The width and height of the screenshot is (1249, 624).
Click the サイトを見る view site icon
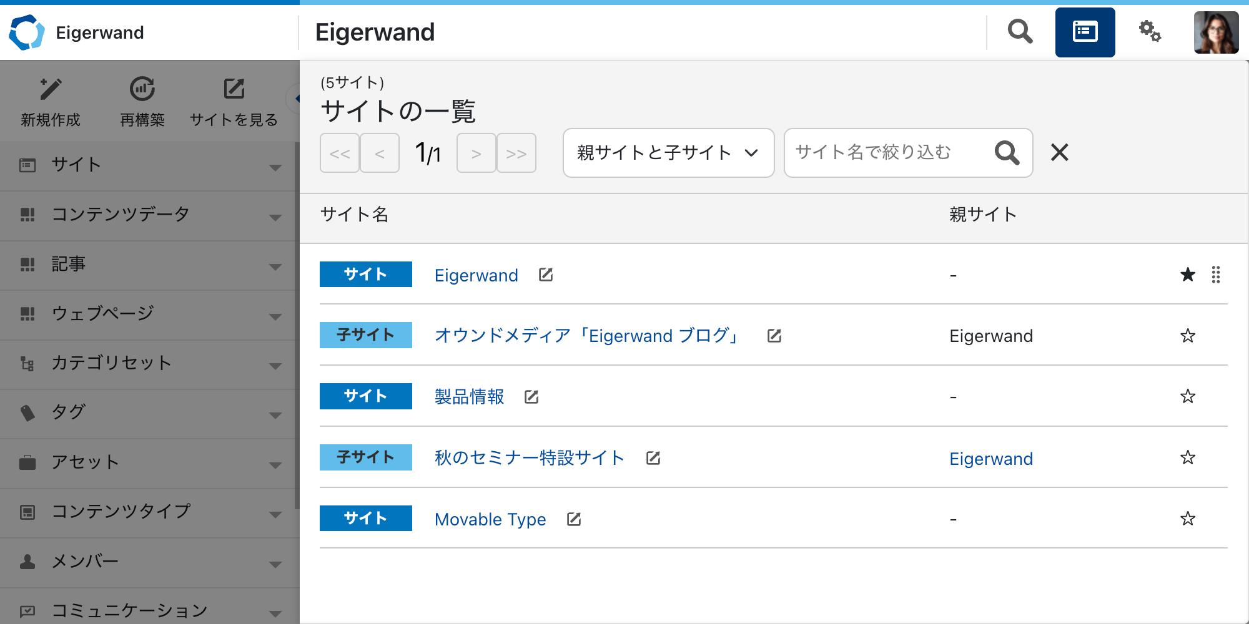click(234, 89)
